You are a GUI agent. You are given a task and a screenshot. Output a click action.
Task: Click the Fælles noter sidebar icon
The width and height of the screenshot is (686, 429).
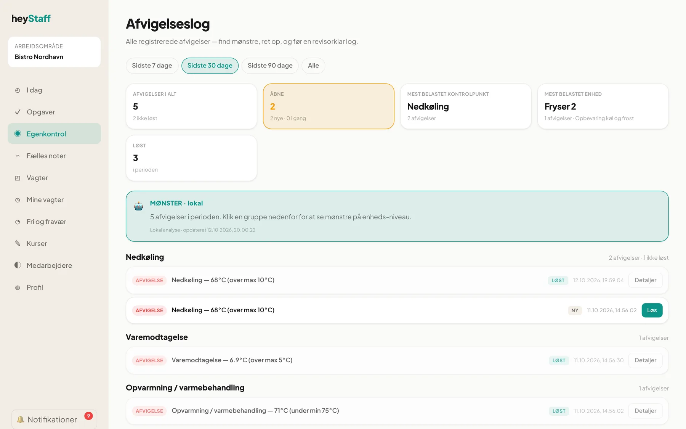pyautogui.click(x=18, y=156)
